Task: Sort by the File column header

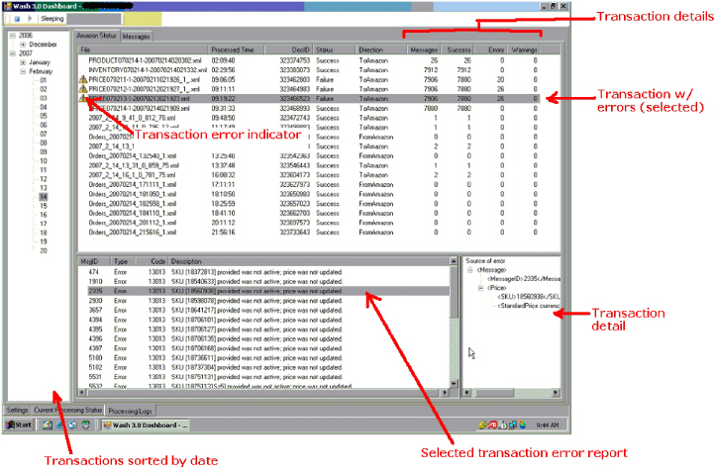Action: [143, 49]
